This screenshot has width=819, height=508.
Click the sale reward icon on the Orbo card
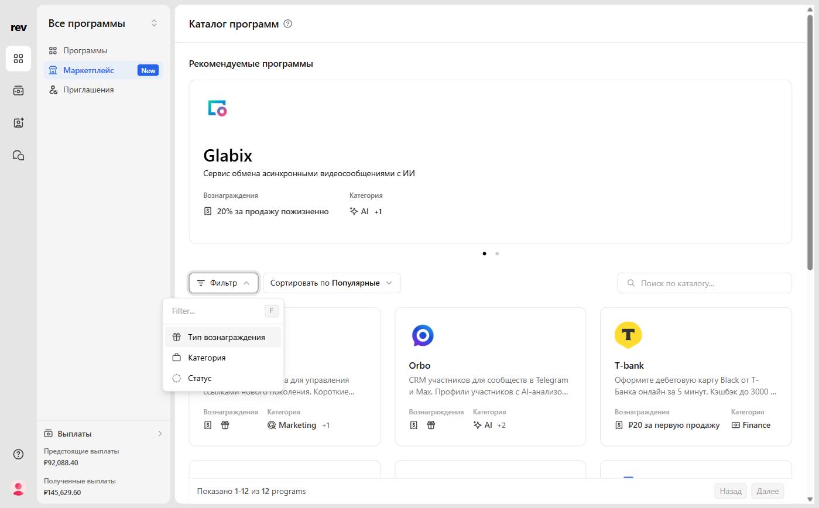pos(413,425)
